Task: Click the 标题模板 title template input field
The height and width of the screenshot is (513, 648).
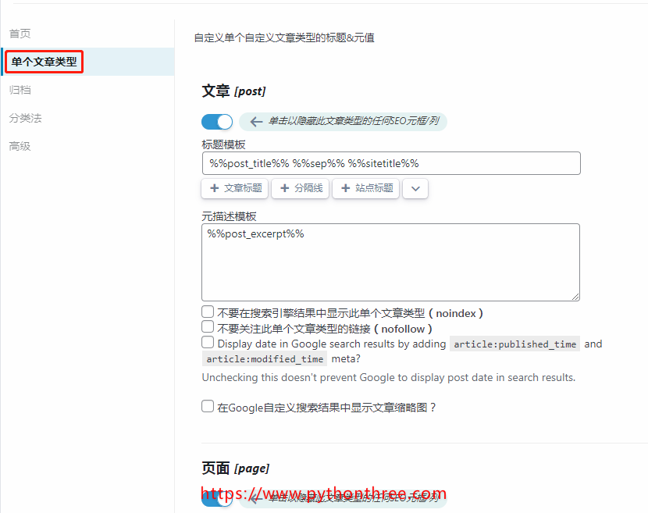Action: [x=390, y=163]
